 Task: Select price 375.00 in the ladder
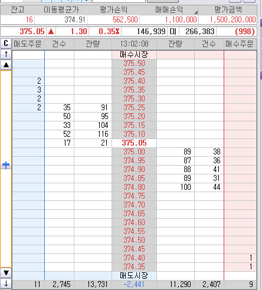point(134,151)
